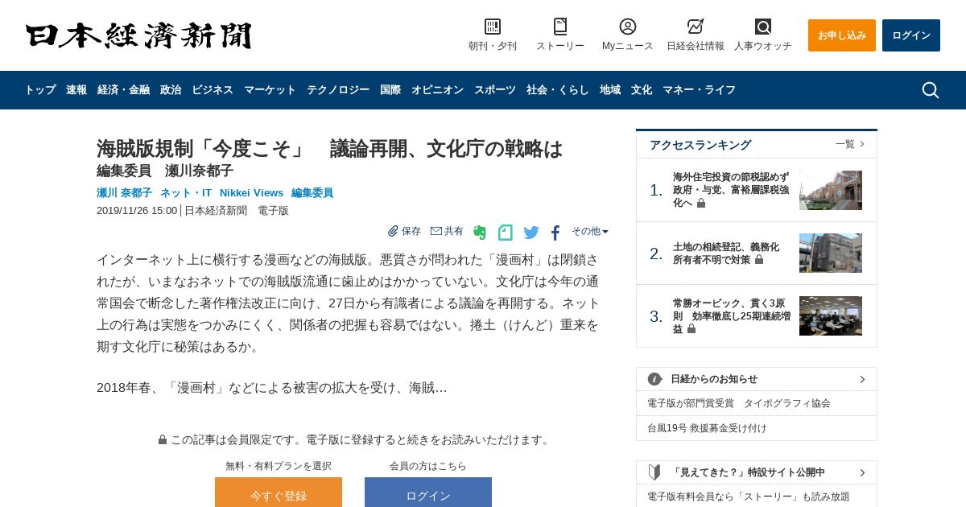This screenshot has height=507, width=966.
Task: Open the 朝刊・夕刊 newspaper icon
Action: tap(493, 27)
